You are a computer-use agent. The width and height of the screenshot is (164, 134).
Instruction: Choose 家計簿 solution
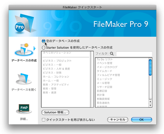[101, 95]
